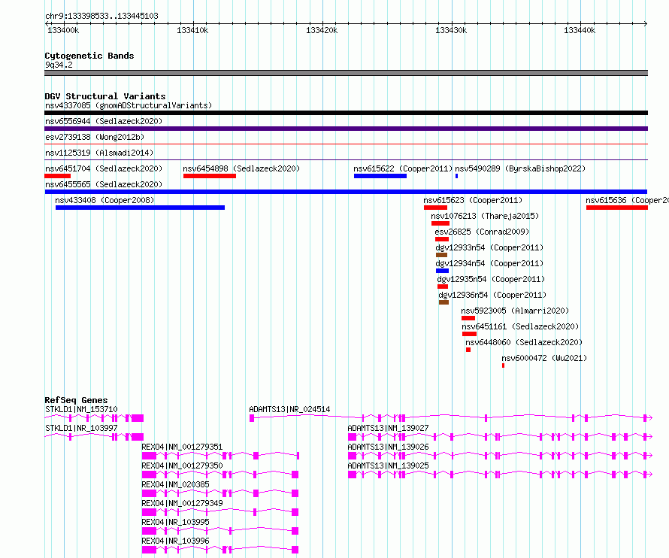669x558 pixels.
Task: Select the red bar under nsv6454898
Action: coord(210,176)
